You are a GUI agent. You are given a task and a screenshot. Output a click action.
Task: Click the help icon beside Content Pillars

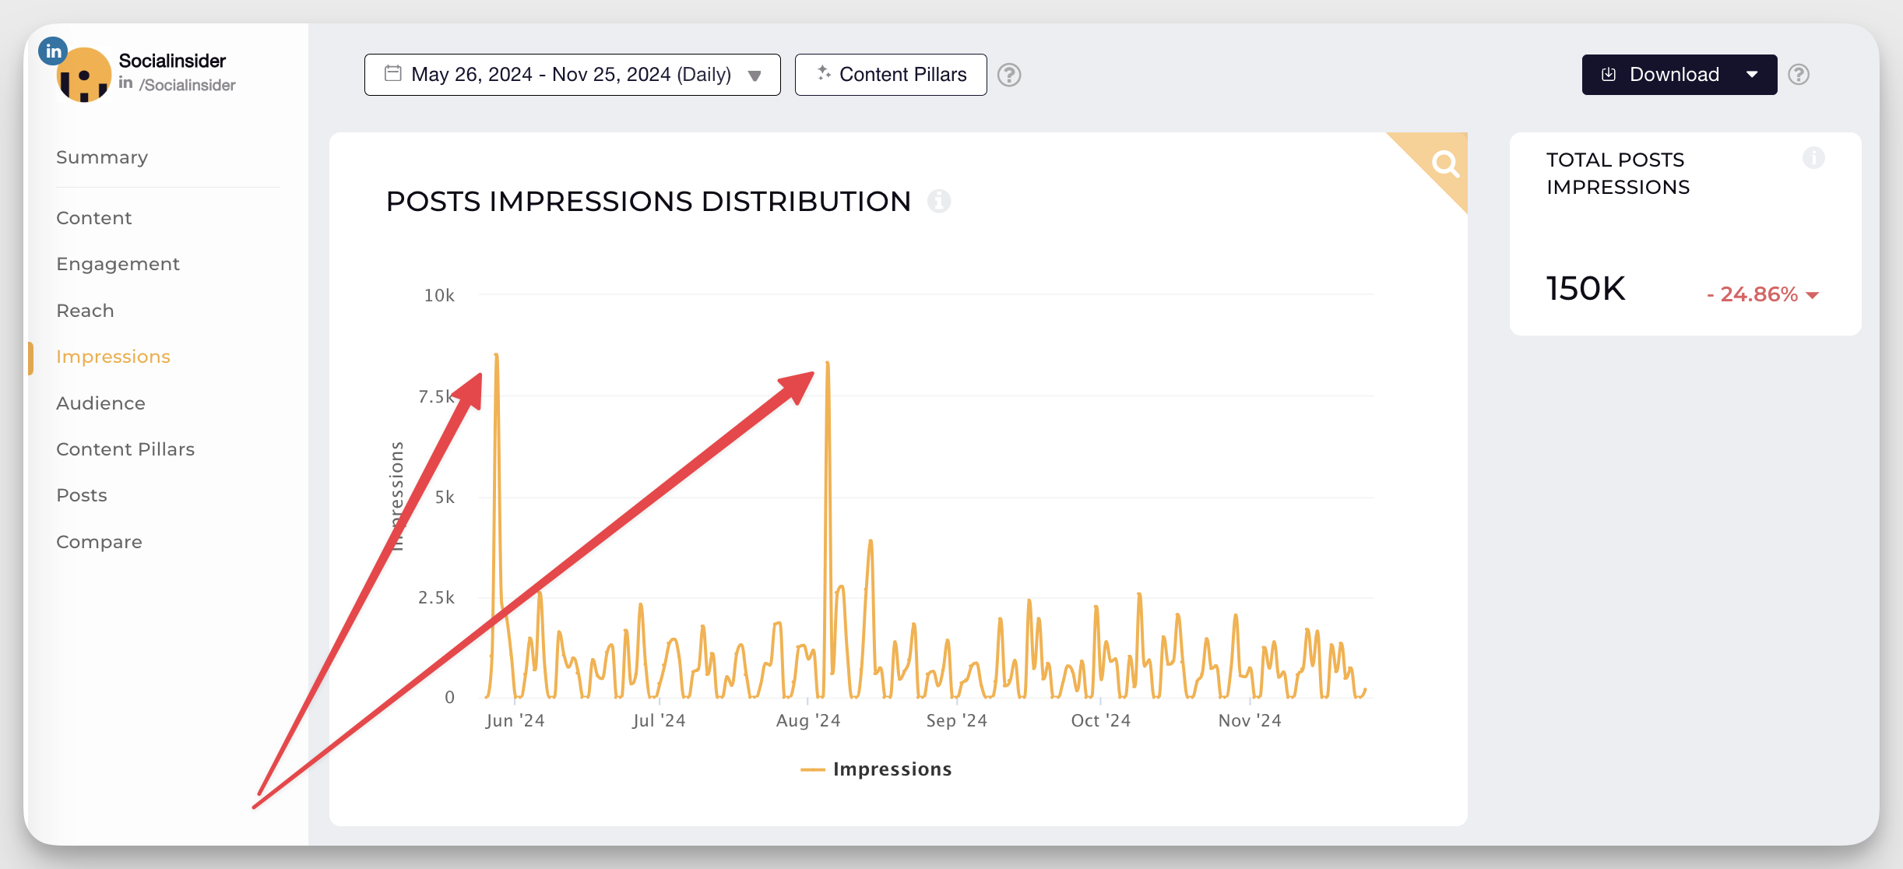(x=1009, y=75)
